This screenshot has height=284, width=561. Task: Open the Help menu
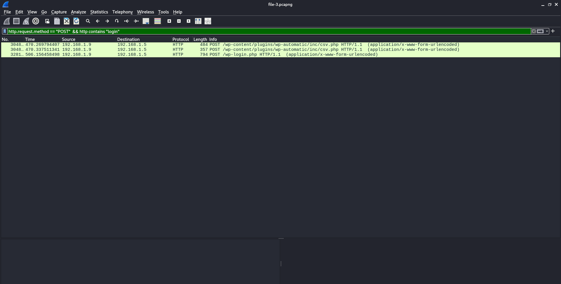point(177,12)
